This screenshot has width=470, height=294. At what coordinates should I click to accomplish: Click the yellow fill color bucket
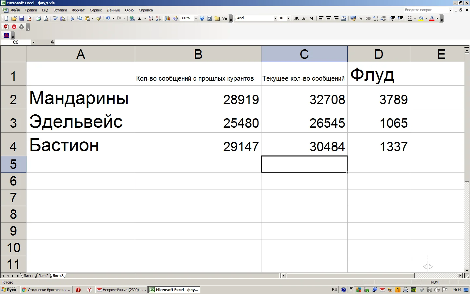(x=421, y=18)
